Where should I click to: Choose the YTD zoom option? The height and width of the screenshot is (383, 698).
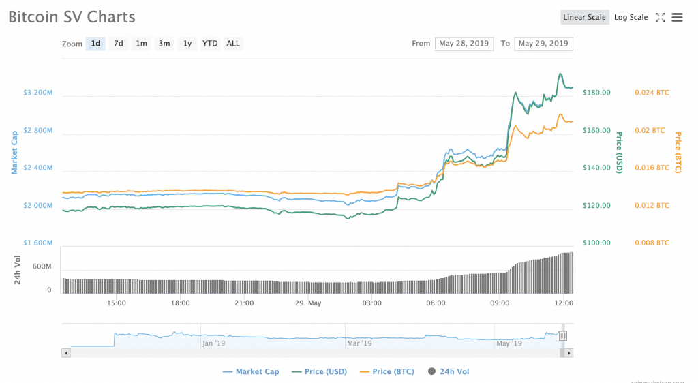tap(210, 44)
